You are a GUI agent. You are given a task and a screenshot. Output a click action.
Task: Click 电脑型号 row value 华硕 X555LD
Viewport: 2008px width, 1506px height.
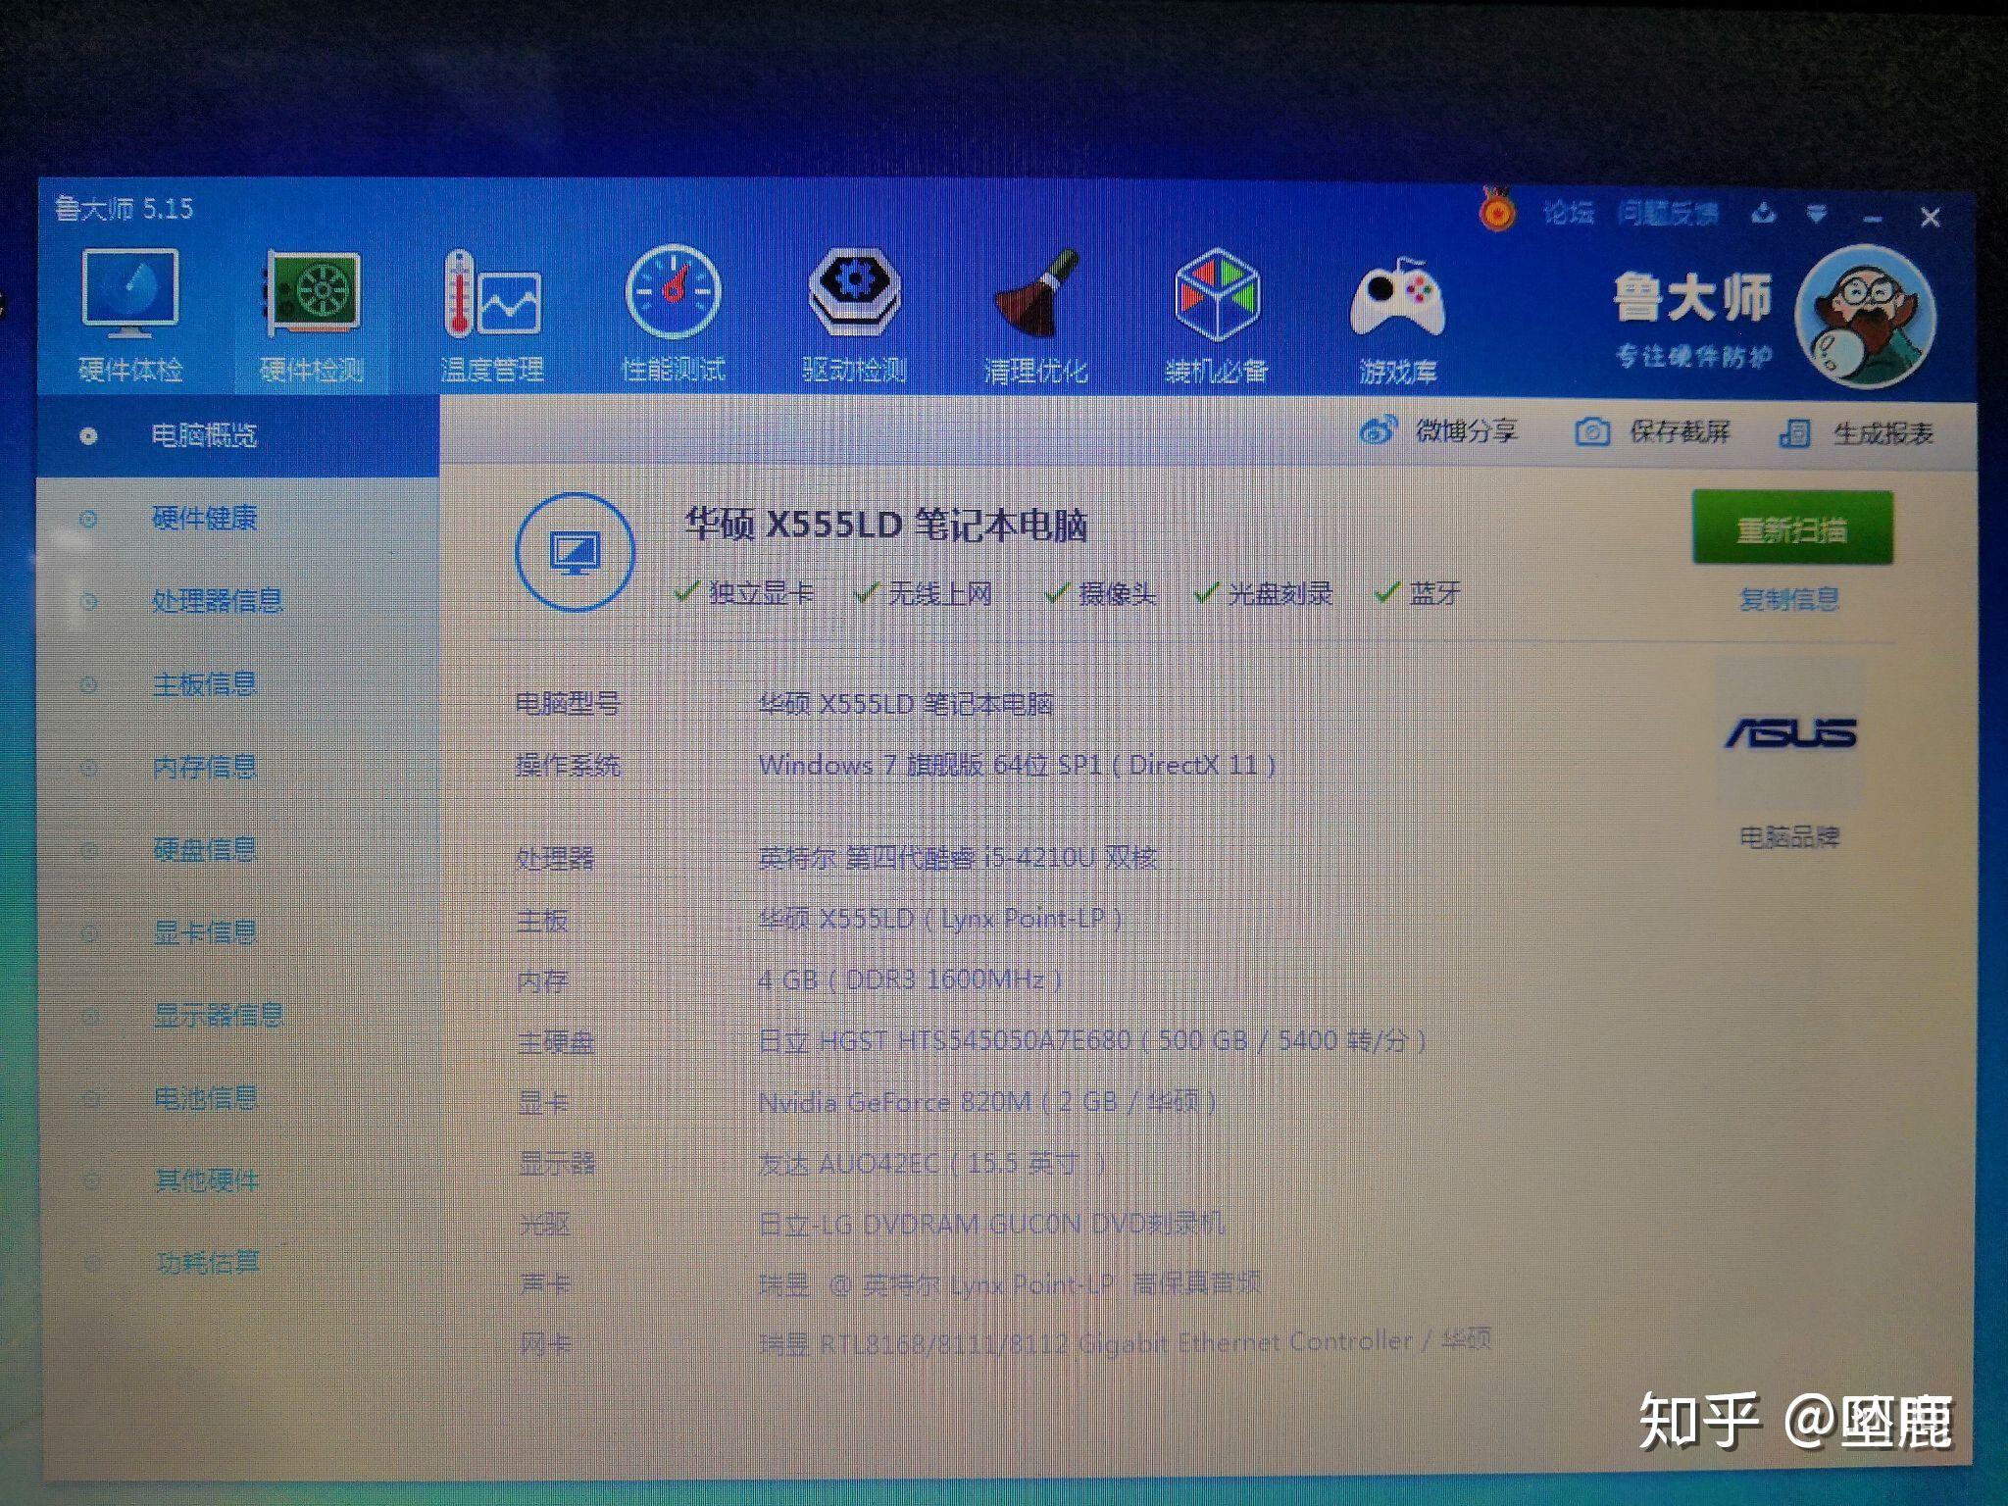click(x=907, y=703)
